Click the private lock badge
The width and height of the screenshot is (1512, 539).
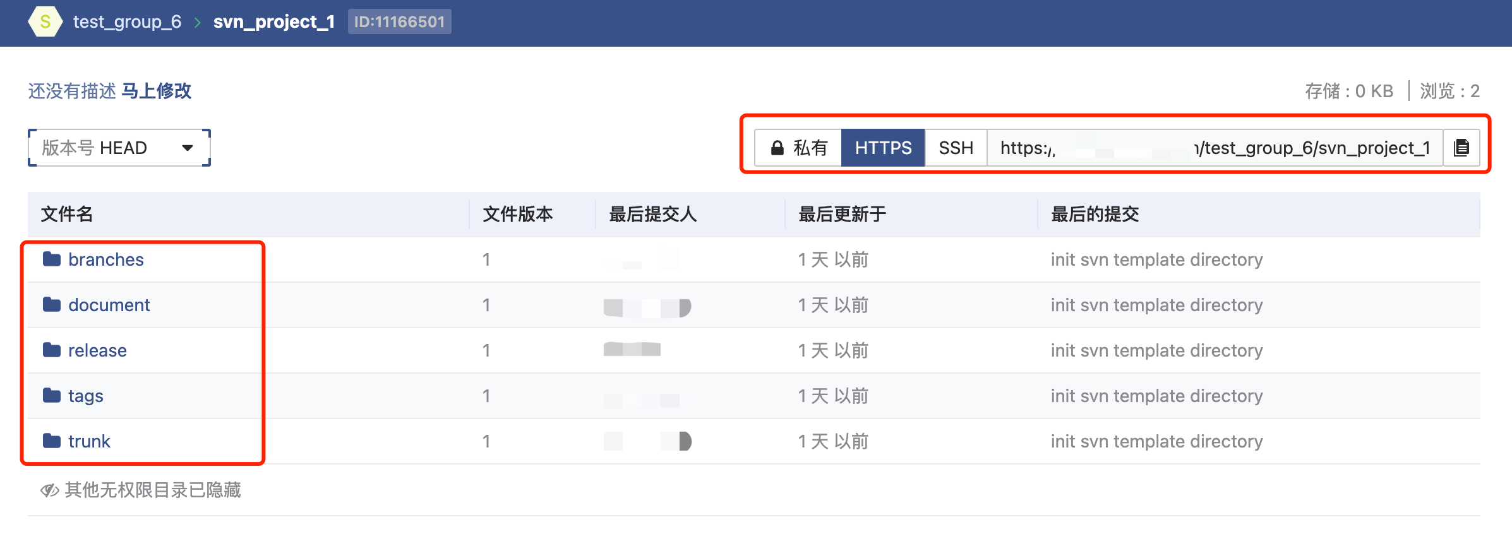[x=798, y=148]
